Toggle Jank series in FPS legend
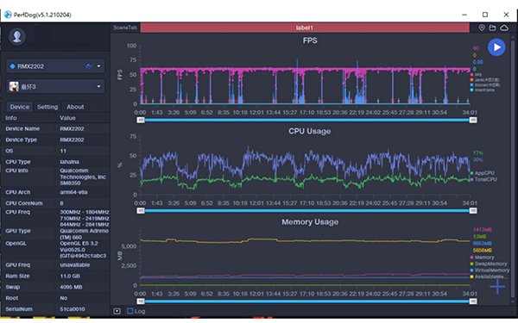 pos(484,80)
